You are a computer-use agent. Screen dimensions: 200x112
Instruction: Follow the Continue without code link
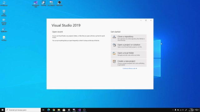click(x=130, y=68)
